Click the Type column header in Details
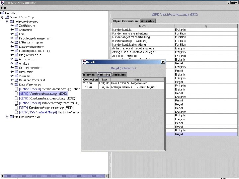 (x=105, y=80)
